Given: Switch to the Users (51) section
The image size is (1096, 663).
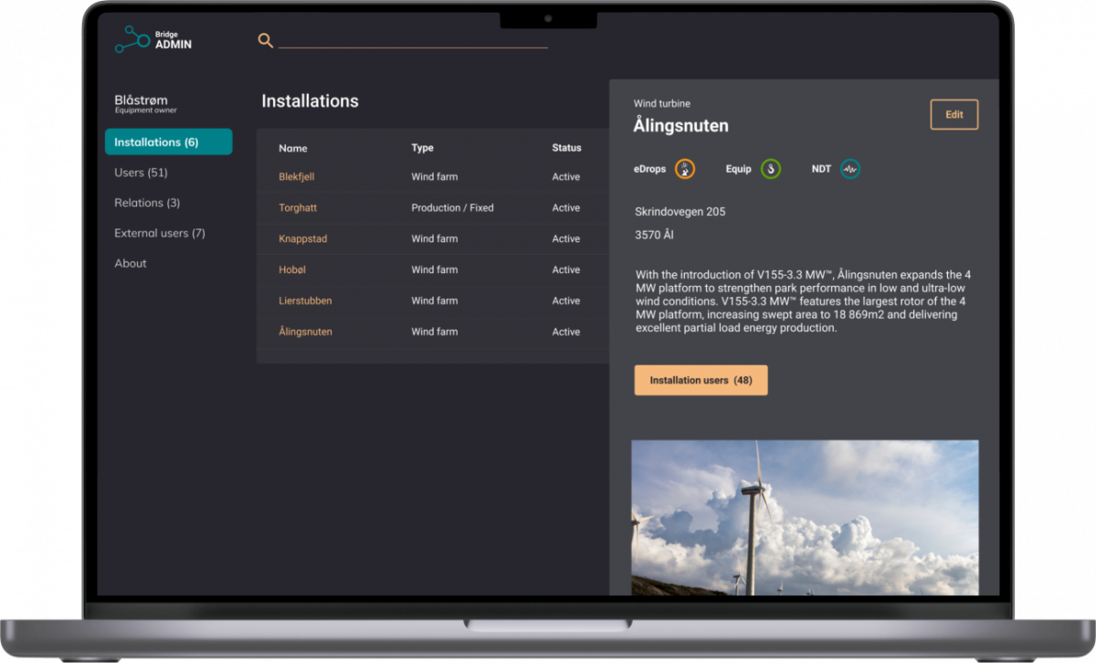Looking at the screenshot, I should 141,172.
